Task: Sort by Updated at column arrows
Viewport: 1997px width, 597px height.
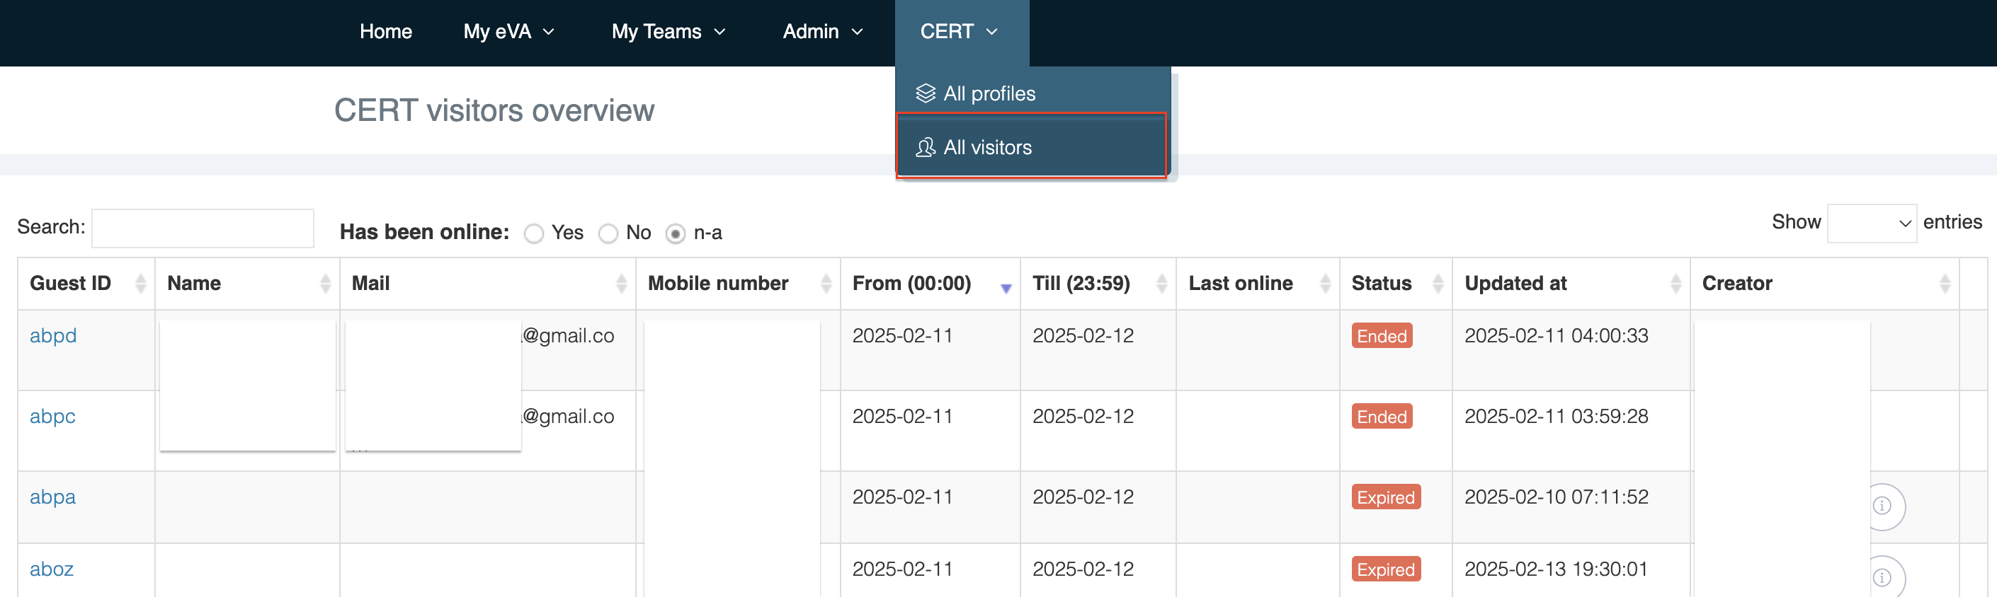Action: point(1675,284)
